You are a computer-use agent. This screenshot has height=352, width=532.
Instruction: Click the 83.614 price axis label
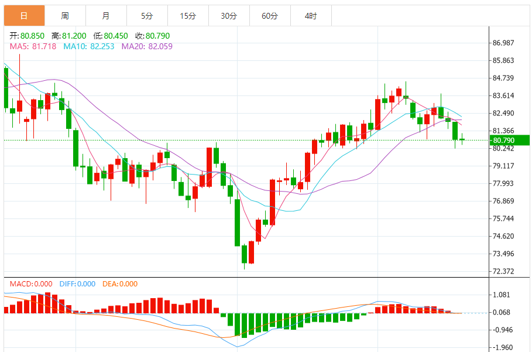[503, 95]
